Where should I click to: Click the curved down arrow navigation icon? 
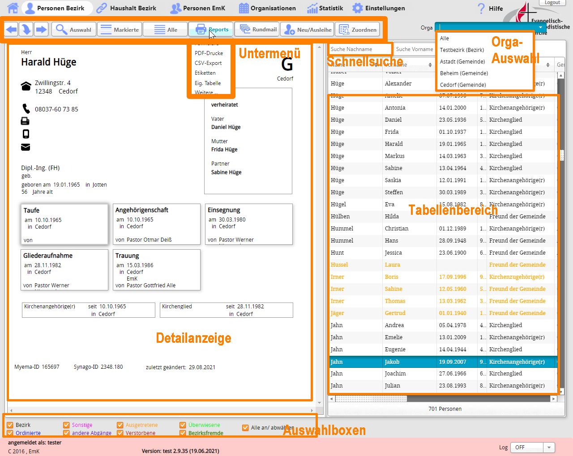(26, 30)
